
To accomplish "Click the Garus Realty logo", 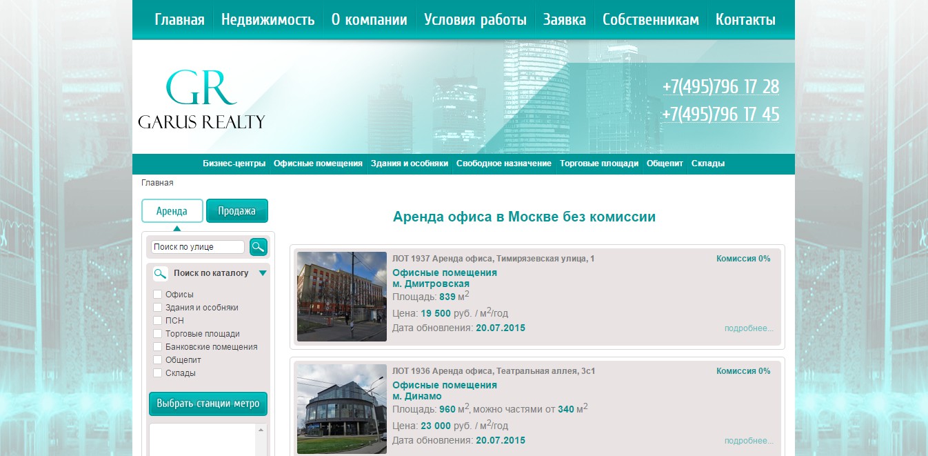I will tap(201, 99).
